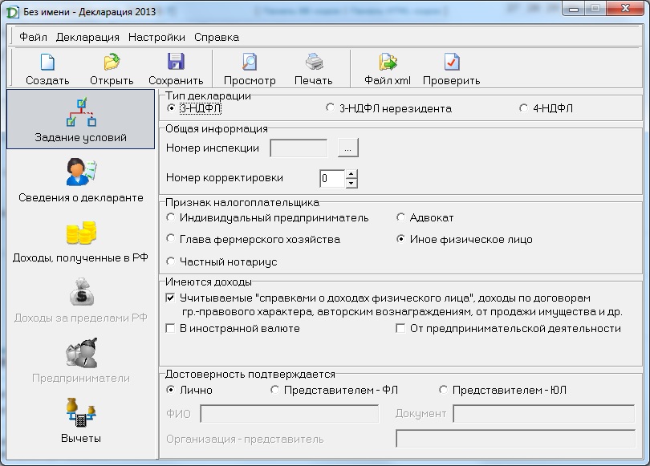Export using Файл xml icon

388,63
